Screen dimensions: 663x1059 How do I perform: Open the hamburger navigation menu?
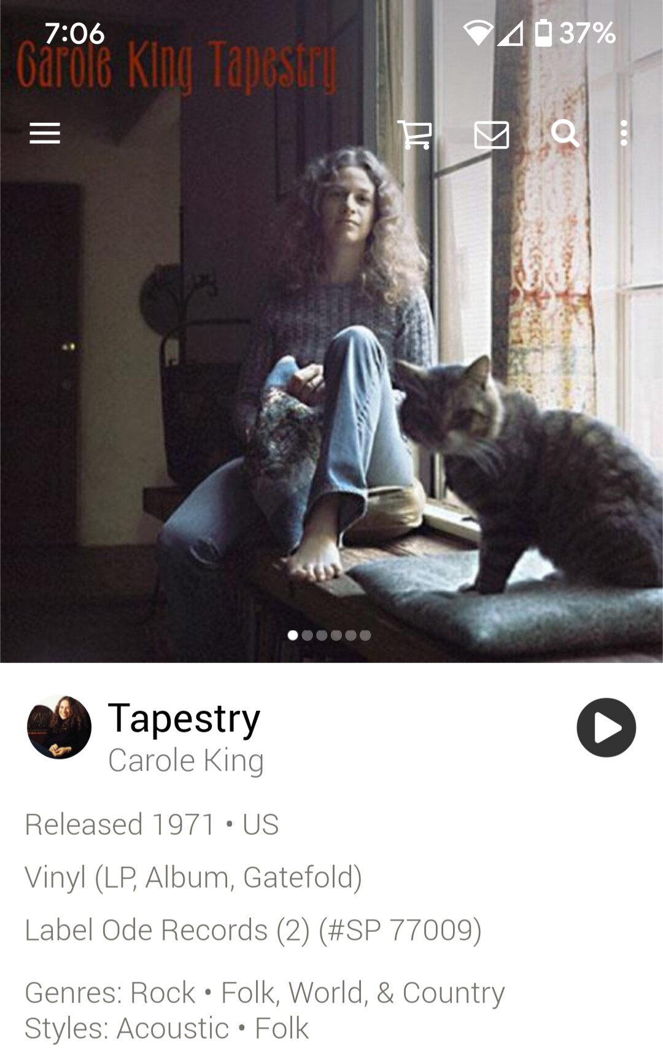coord(45,133)
